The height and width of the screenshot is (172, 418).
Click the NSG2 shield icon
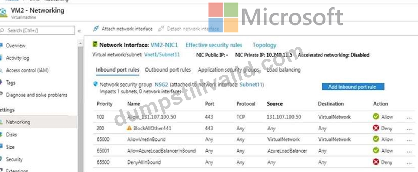tap(96, 84)
